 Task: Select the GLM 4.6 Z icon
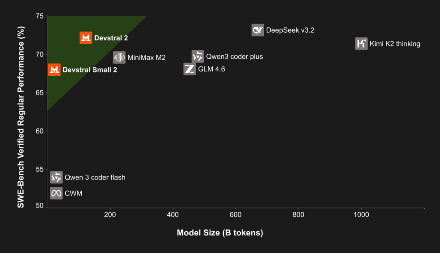(x=189, y=69)
